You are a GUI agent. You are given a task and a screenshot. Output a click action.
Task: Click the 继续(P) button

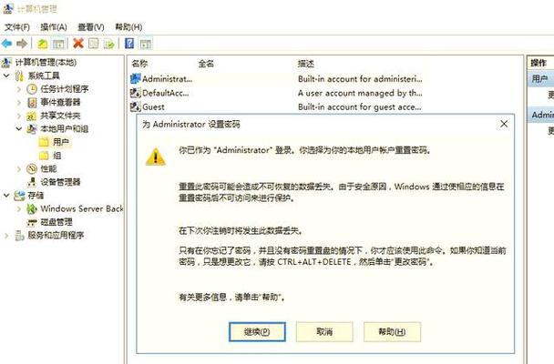pos(257,331)
